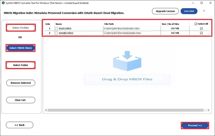Viewport: 215px width, 136px height.
Task: Click the Select Folder button
Action: (x=21, y=65)
